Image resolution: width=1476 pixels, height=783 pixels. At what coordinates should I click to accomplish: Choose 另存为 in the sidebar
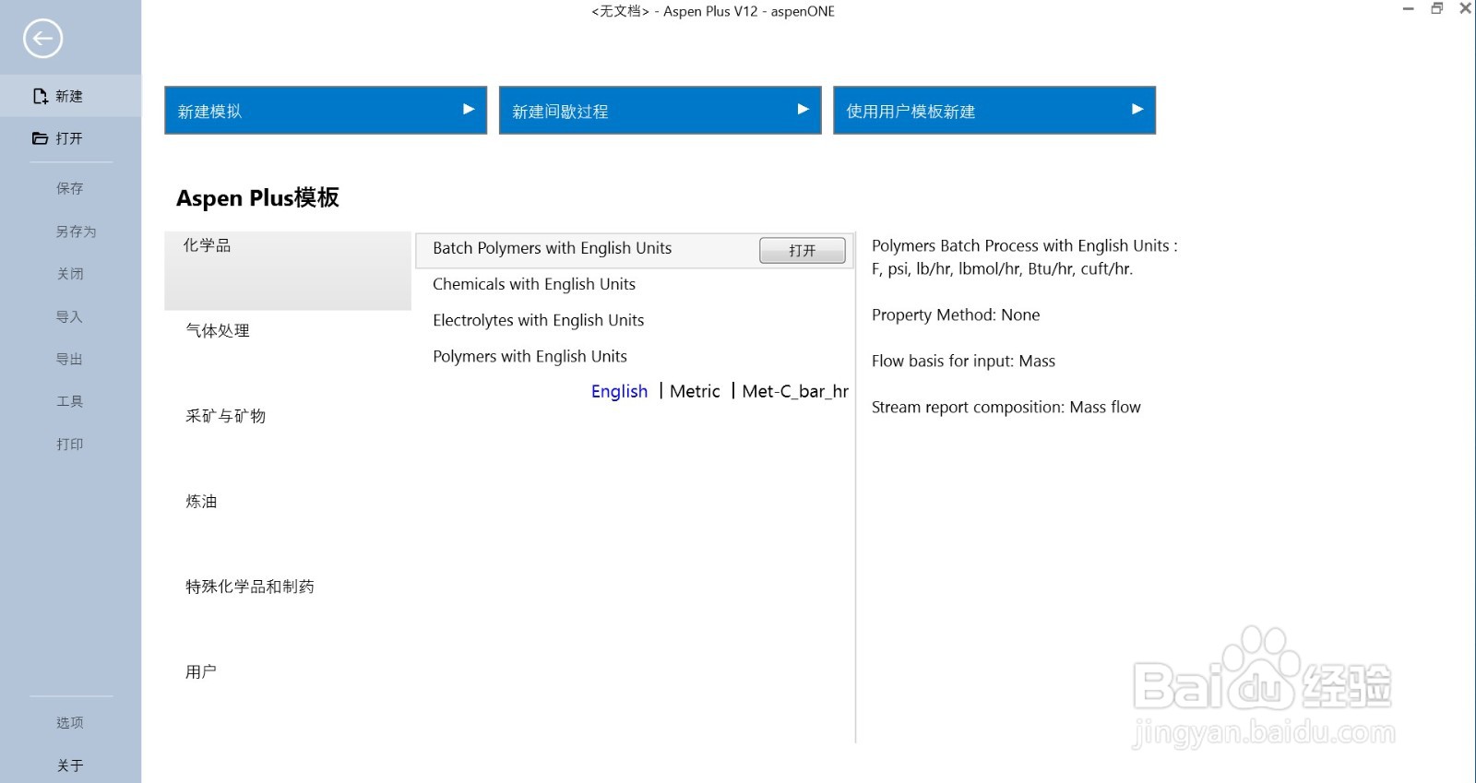76,231
